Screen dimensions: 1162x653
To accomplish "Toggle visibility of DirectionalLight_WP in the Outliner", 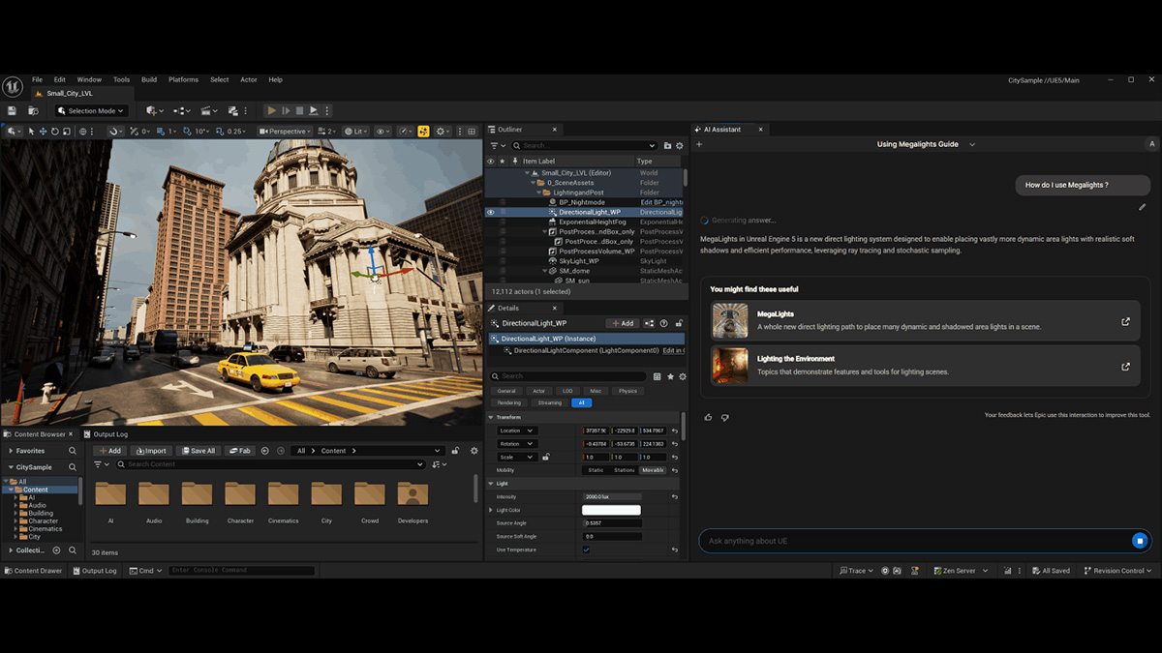I will (x=491, y=211).
